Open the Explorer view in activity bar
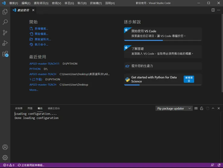Image resolution: width=223 pixels, height=168 pixels. (x=5, y=12)
